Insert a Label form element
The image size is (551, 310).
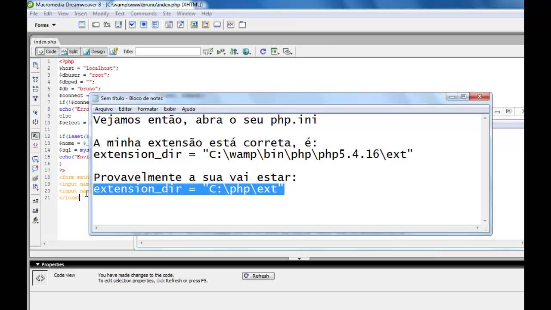tap(231, 25)
